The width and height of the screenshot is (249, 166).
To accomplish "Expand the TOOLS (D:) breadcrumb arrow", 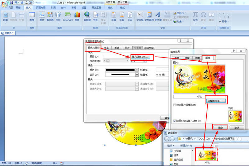I will (212, 139).
